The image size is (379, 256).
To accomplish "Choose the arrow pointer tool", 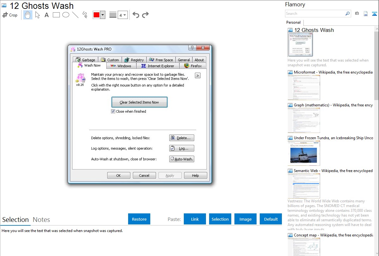I will pyautogui.click(x=37, y=15).
